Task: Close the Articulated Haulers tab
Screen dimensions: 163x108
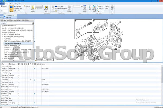Action: (x=16, y=16)
